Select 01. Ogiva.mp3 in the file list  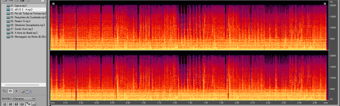[19, 6]
